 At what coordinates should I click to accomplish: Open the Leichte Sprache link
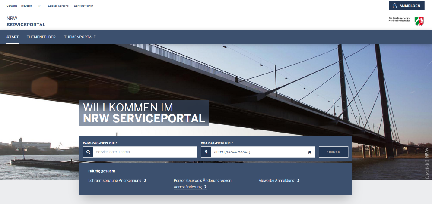click(58, 6)
